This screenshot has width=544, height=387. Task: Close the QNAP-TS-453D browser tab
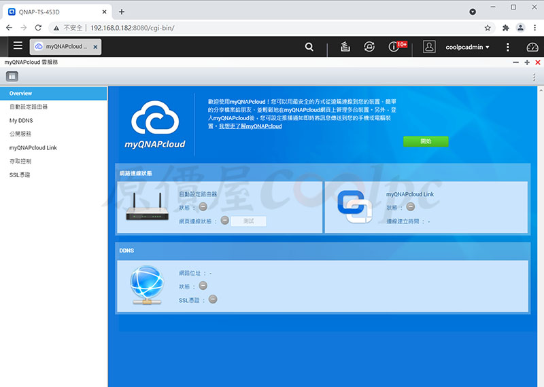pyautogui.click(x=104, y=12)
